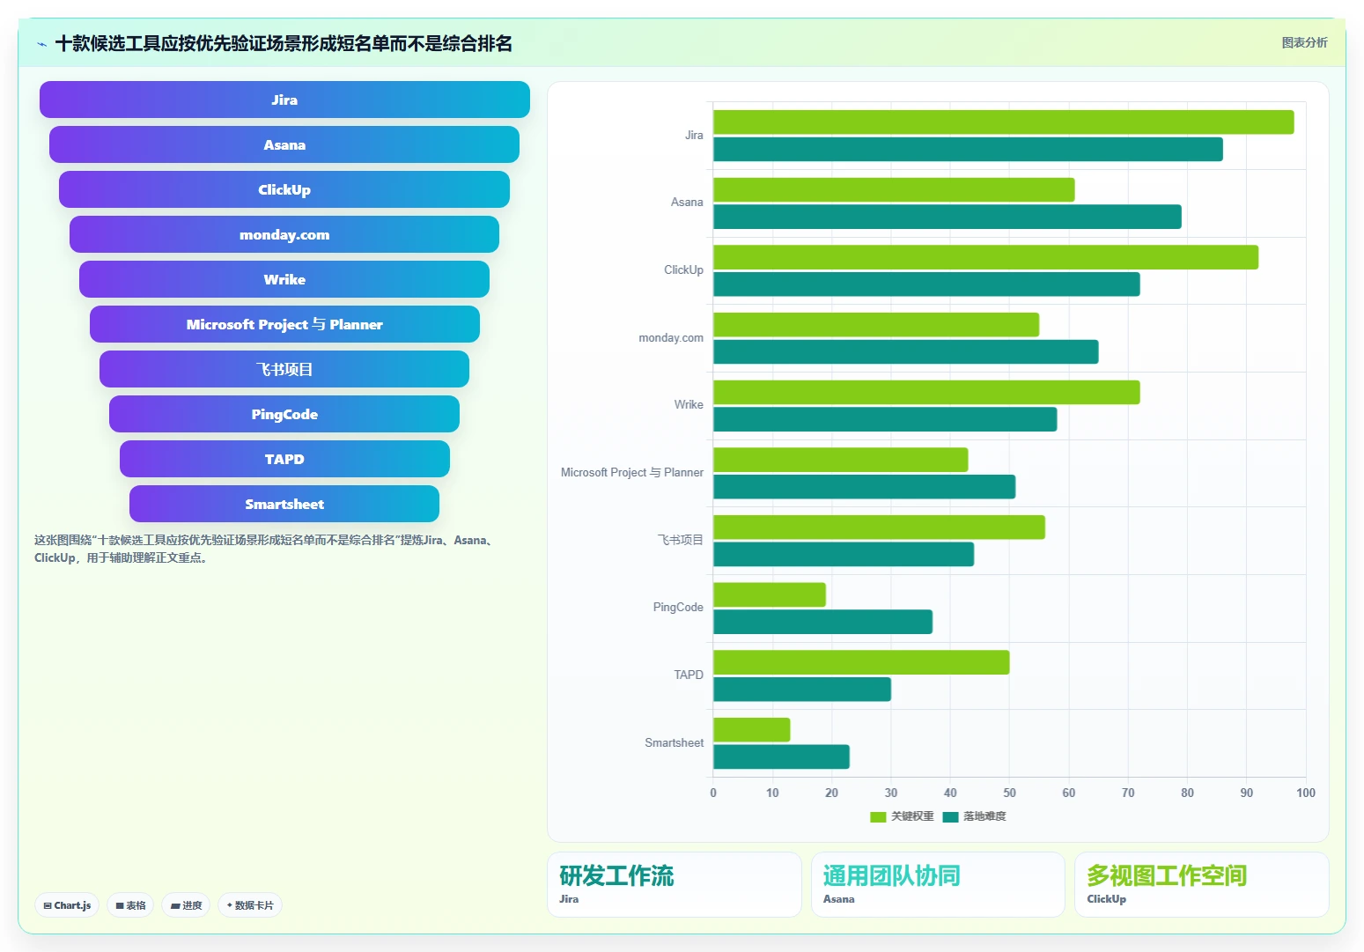
Task: Click ClickUp's teal 落地难度 bar
Action: click(926, 284)
